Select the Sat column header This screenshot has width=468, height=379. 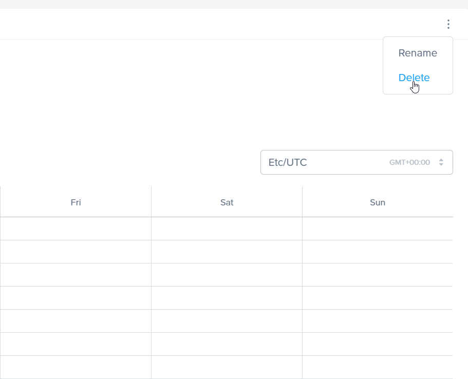[x=227, y=202]
